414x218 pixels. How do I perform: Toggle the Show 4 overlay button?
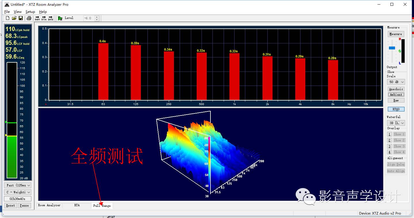pyautogui.click(x=399, y=152)
